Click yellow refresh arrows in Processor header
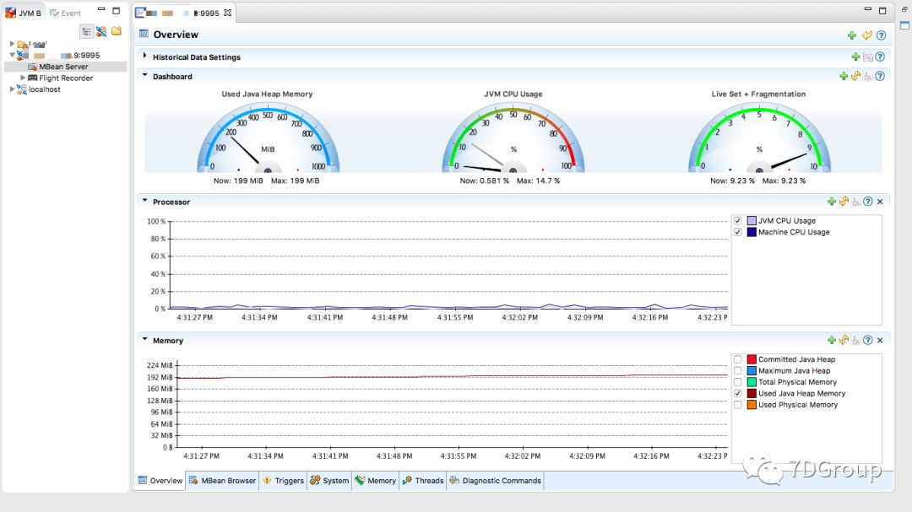 (x=844, y=202)
